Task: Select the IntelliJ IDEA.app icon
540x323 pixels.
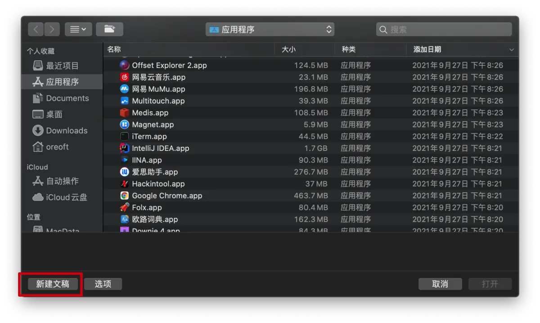Action: point(125,148)
